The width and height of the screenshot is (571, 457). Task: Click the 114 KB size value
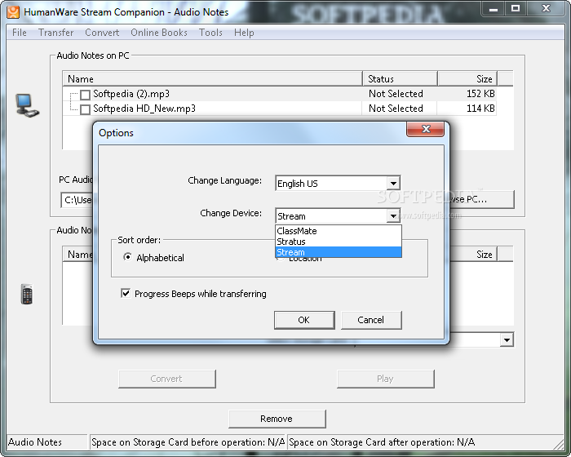(x=480, y=109)
